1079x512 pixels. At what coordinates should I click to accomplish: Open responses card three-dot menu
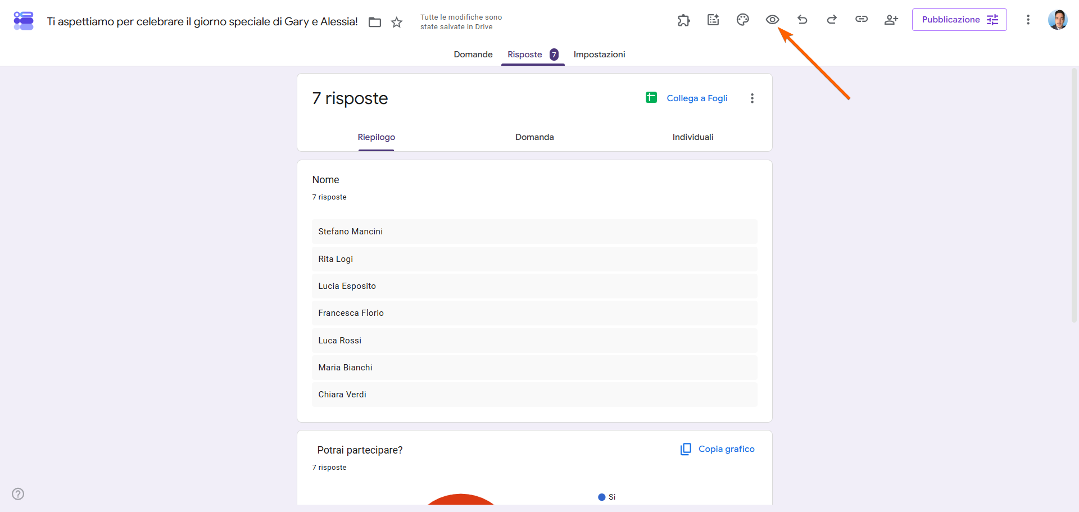click(752, 98)
